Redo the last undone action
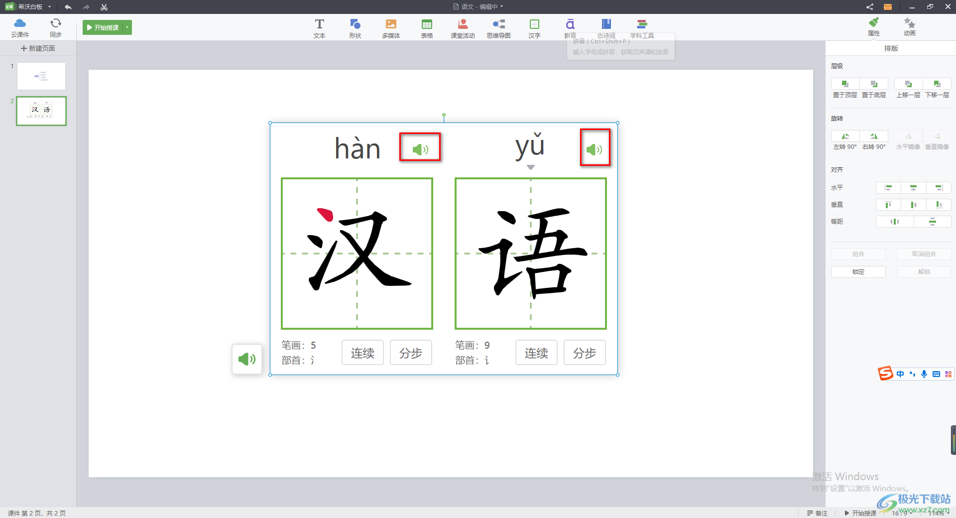 86,7
